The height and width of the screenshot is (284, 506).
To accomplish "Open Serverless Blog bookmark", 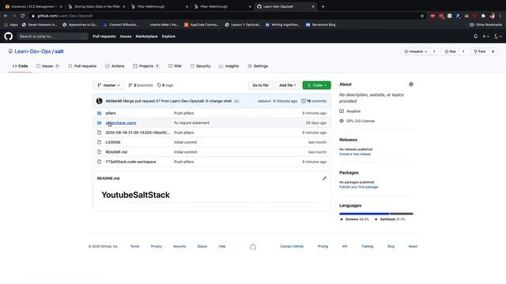I will 320,24.
